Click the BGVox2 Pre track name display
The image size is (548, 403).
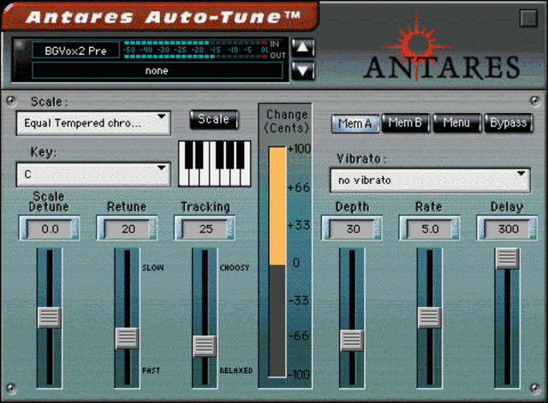pyautogui.click(x=76, y=51)
